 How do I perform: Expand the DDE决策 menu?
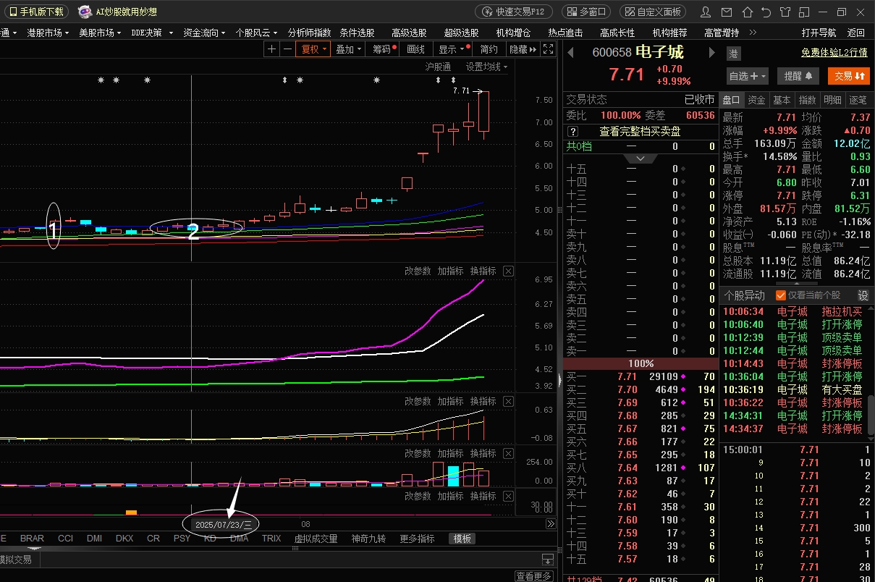click(x=152, y=33)
